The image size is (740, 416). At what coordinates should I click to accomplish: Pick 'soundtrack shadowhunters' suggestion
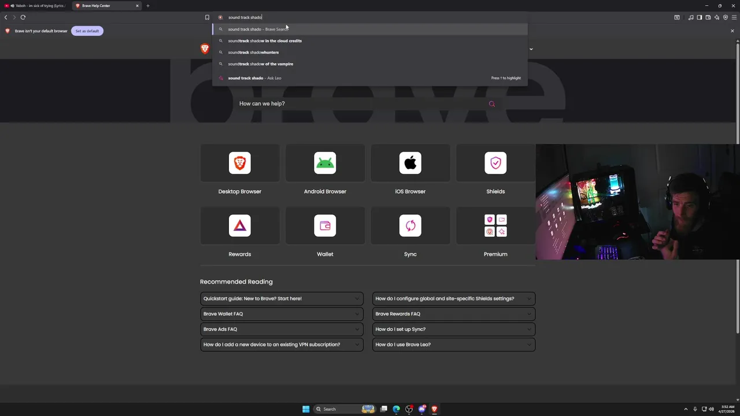click(370, 53)
